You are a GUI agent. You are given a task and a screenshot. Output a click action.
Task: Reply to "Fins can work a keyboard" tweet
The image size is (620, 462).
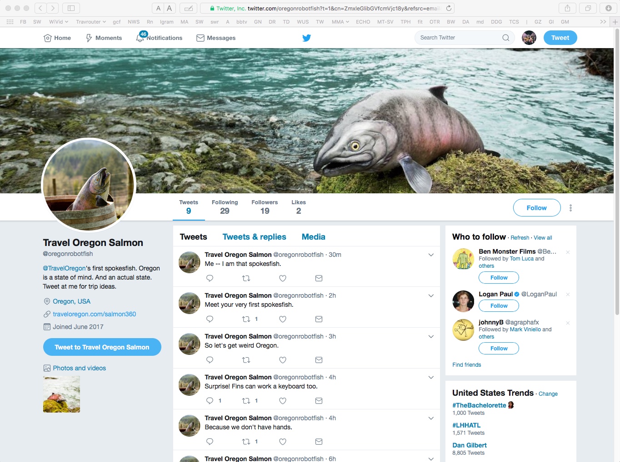[210, 401]
